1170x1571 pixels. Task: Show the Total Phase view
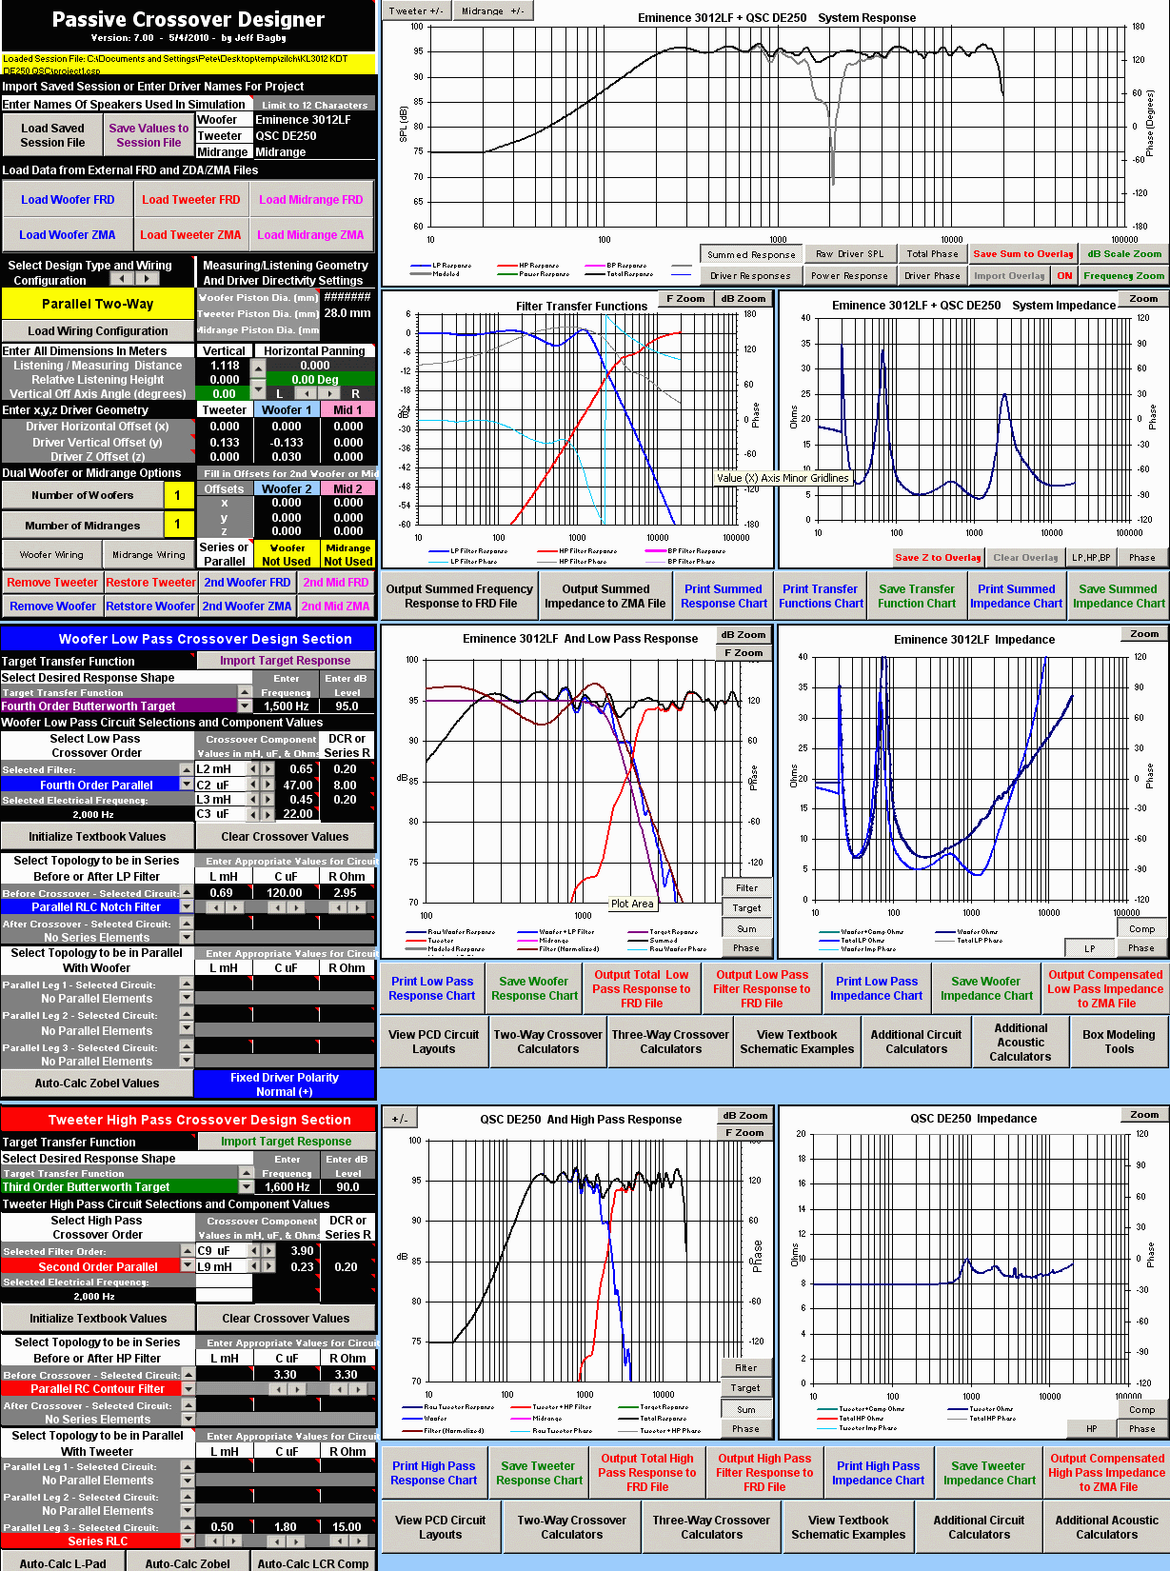(932, 253)
